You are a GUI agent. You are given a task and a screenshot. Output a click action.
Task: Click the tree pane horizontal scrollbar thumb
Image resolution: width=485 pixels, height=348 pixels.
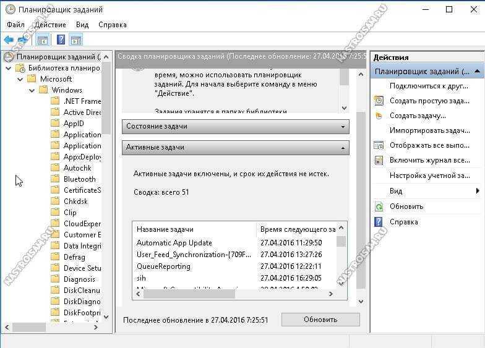(x=29, y=327)
